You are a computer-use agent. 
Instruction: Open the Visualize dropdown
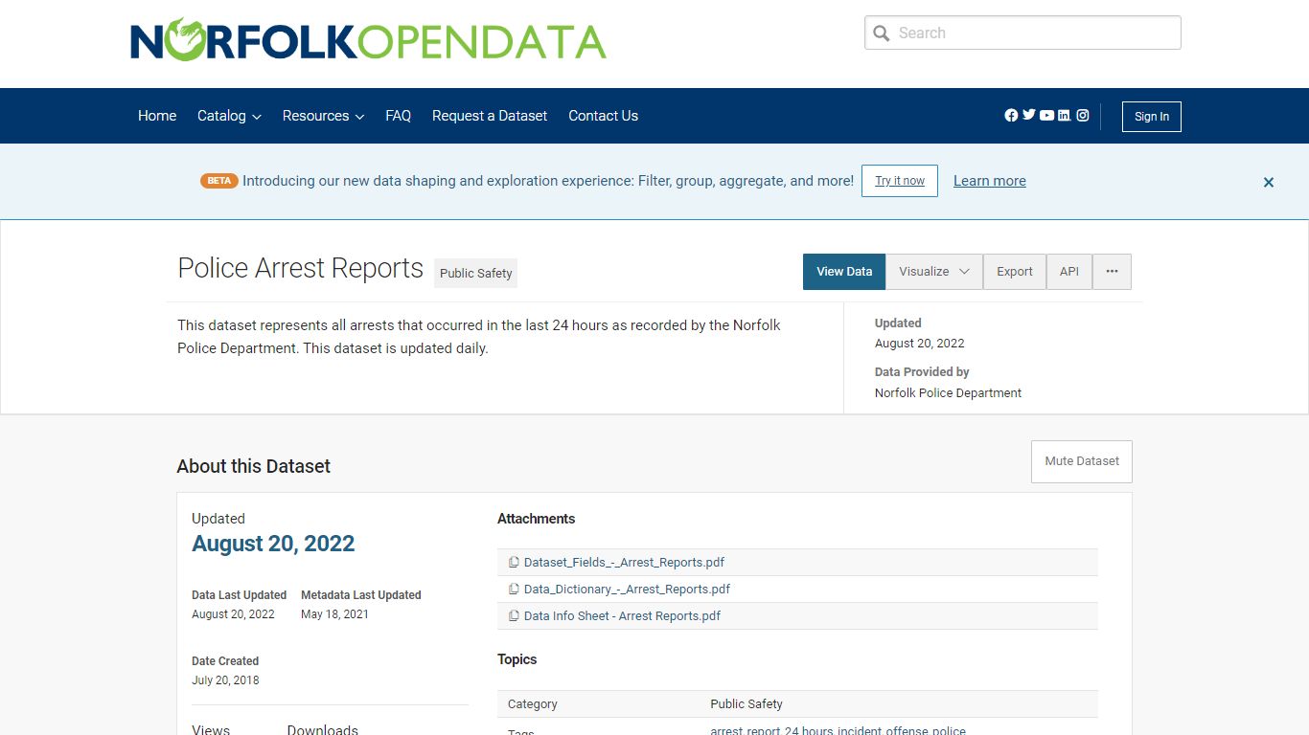tap(934, 272)
